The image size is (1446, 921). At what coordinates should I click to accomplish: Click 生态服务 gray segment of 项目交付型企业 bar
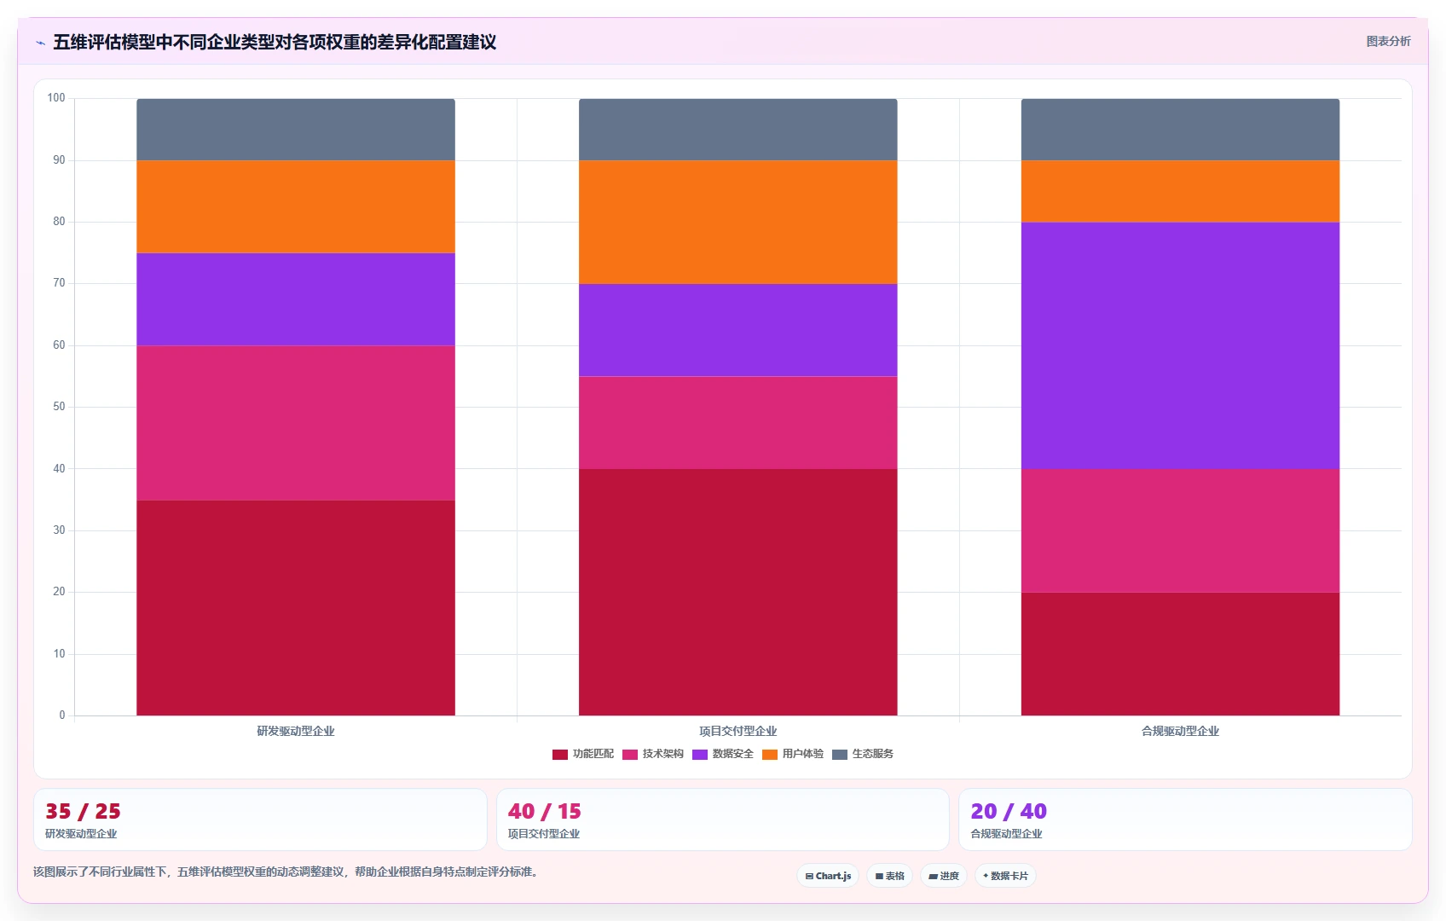[x=738, y=130]
